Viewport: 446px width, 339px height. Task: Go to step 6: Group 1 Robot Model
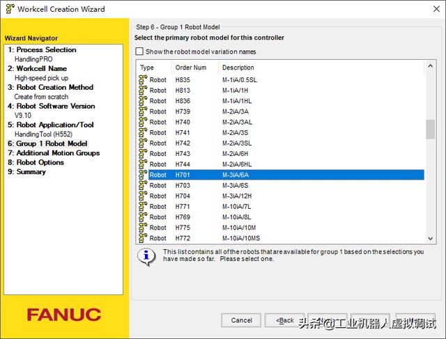click(x=47, y=143)
